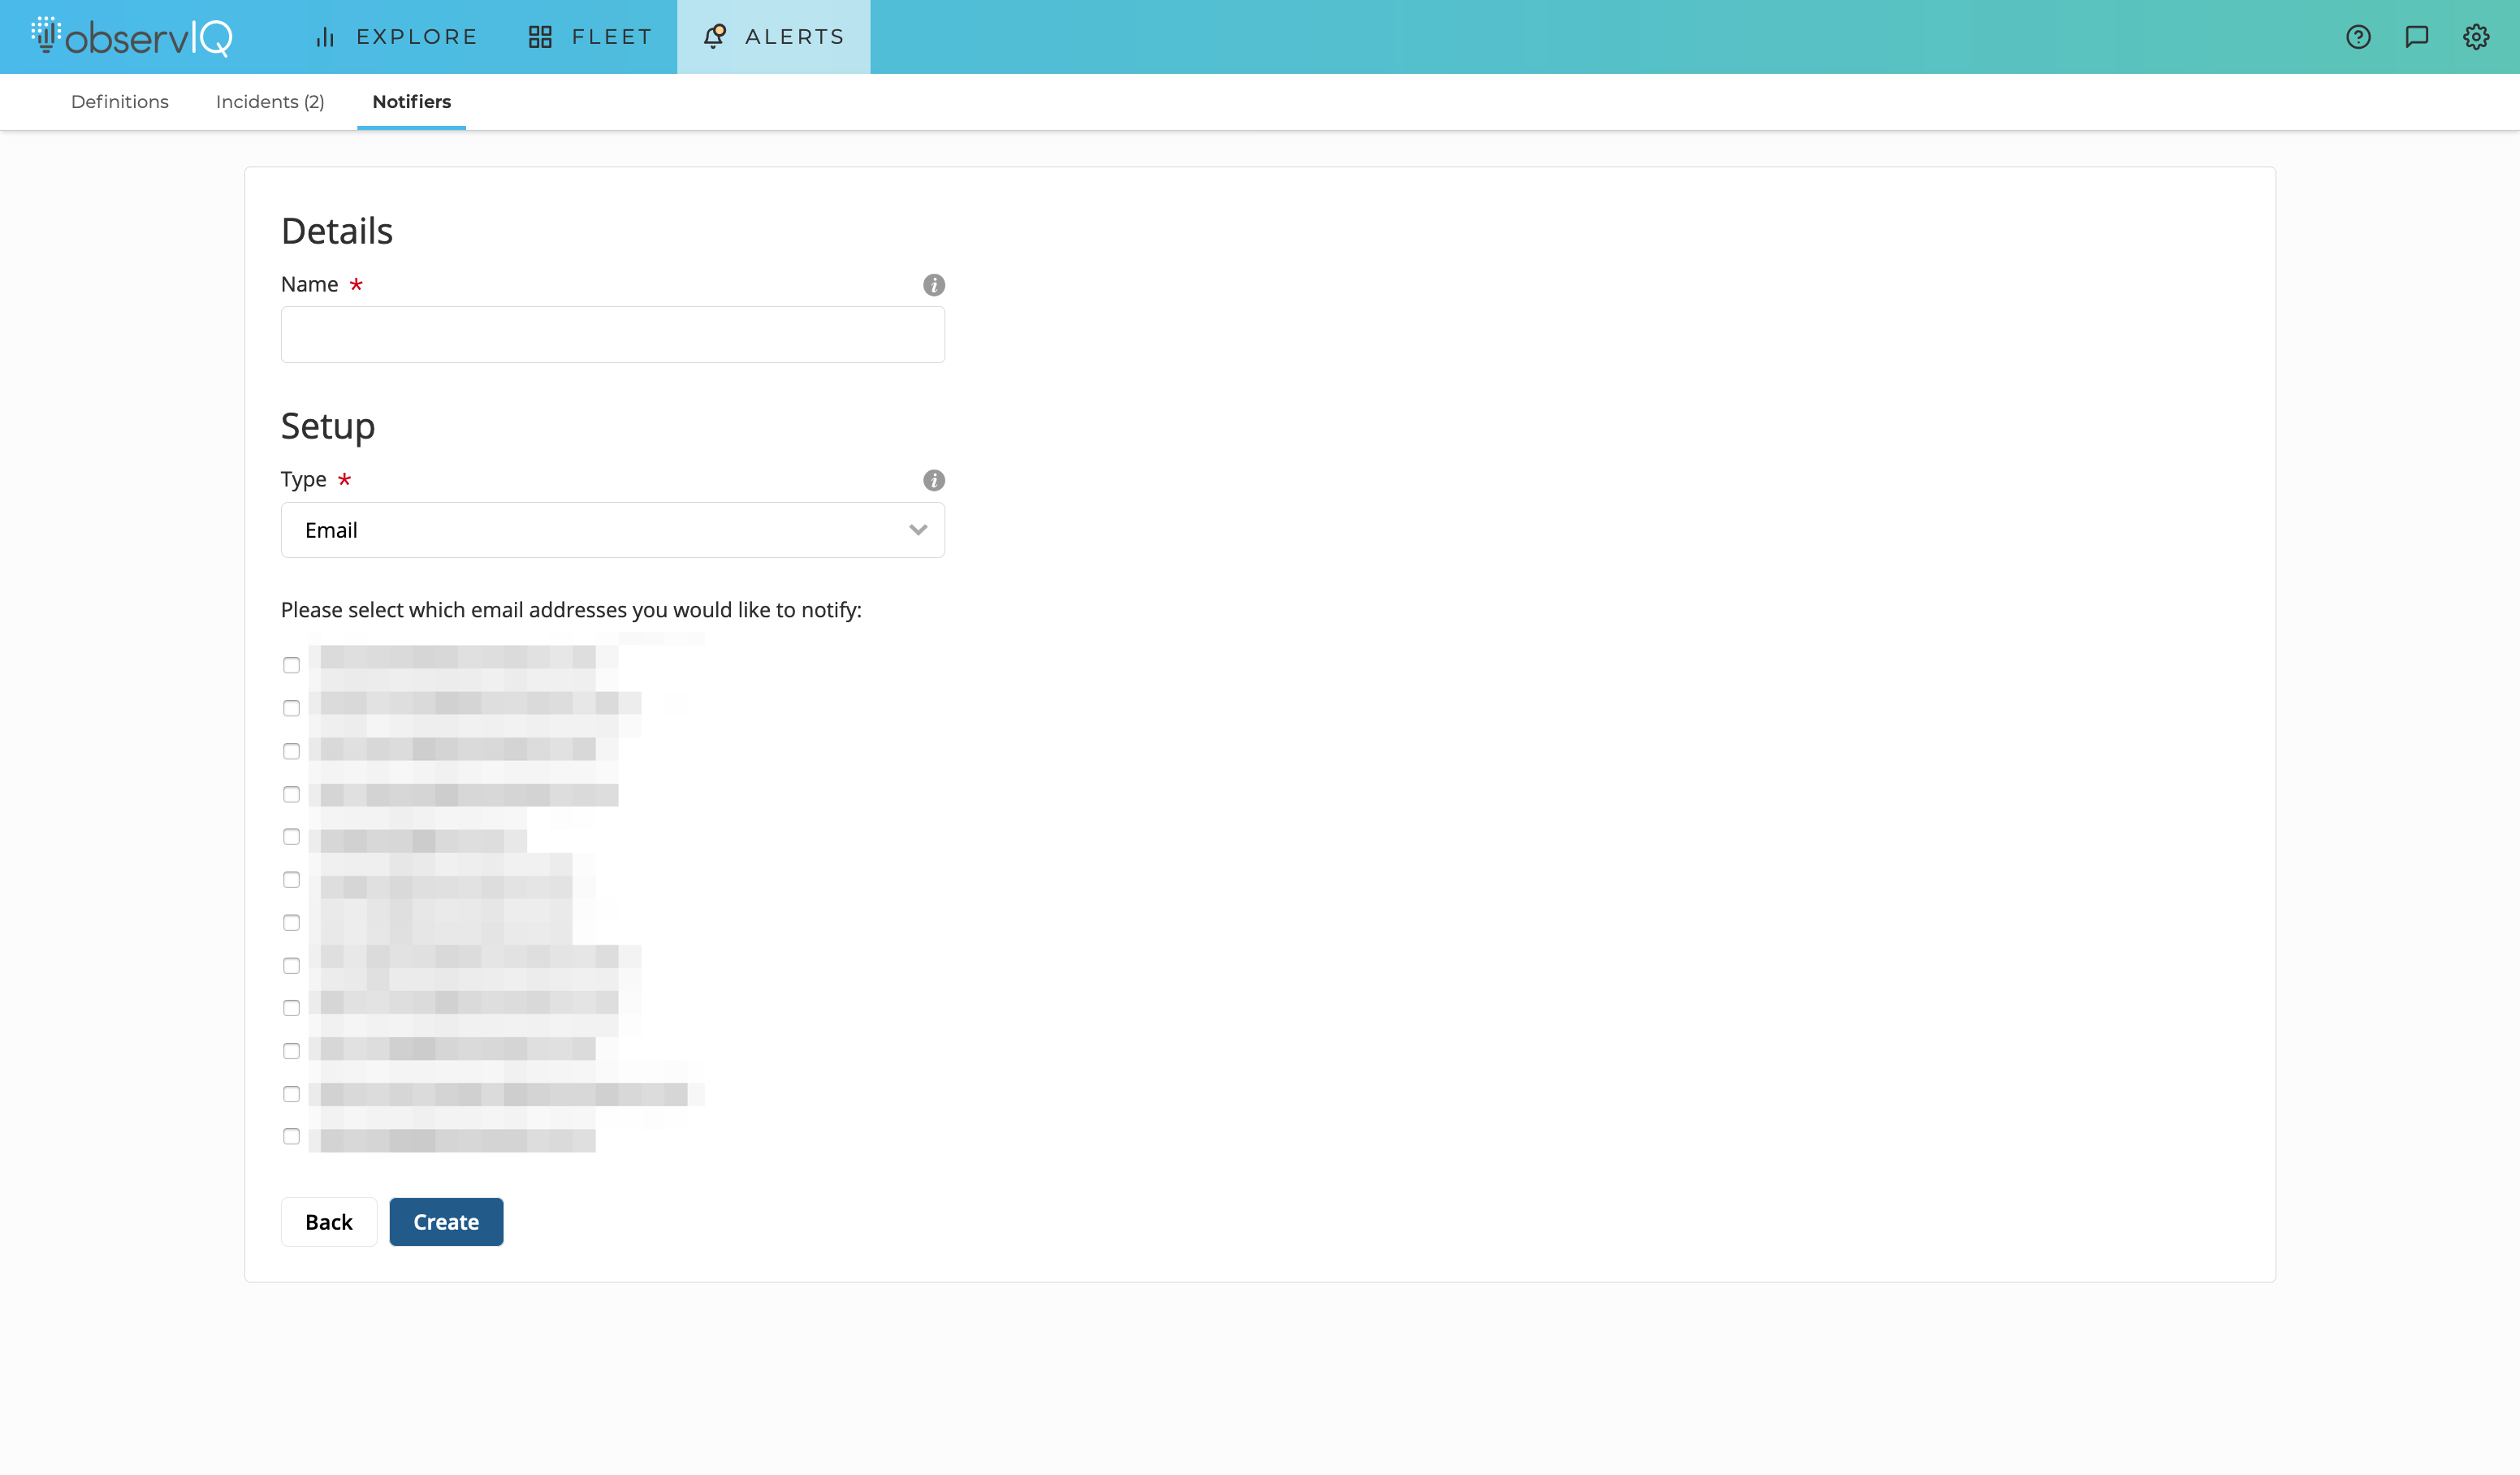Viewport: 2520px width, 1475px height.
Task: Click the Fleet grid icon
Action: click(x=540, y=37)
